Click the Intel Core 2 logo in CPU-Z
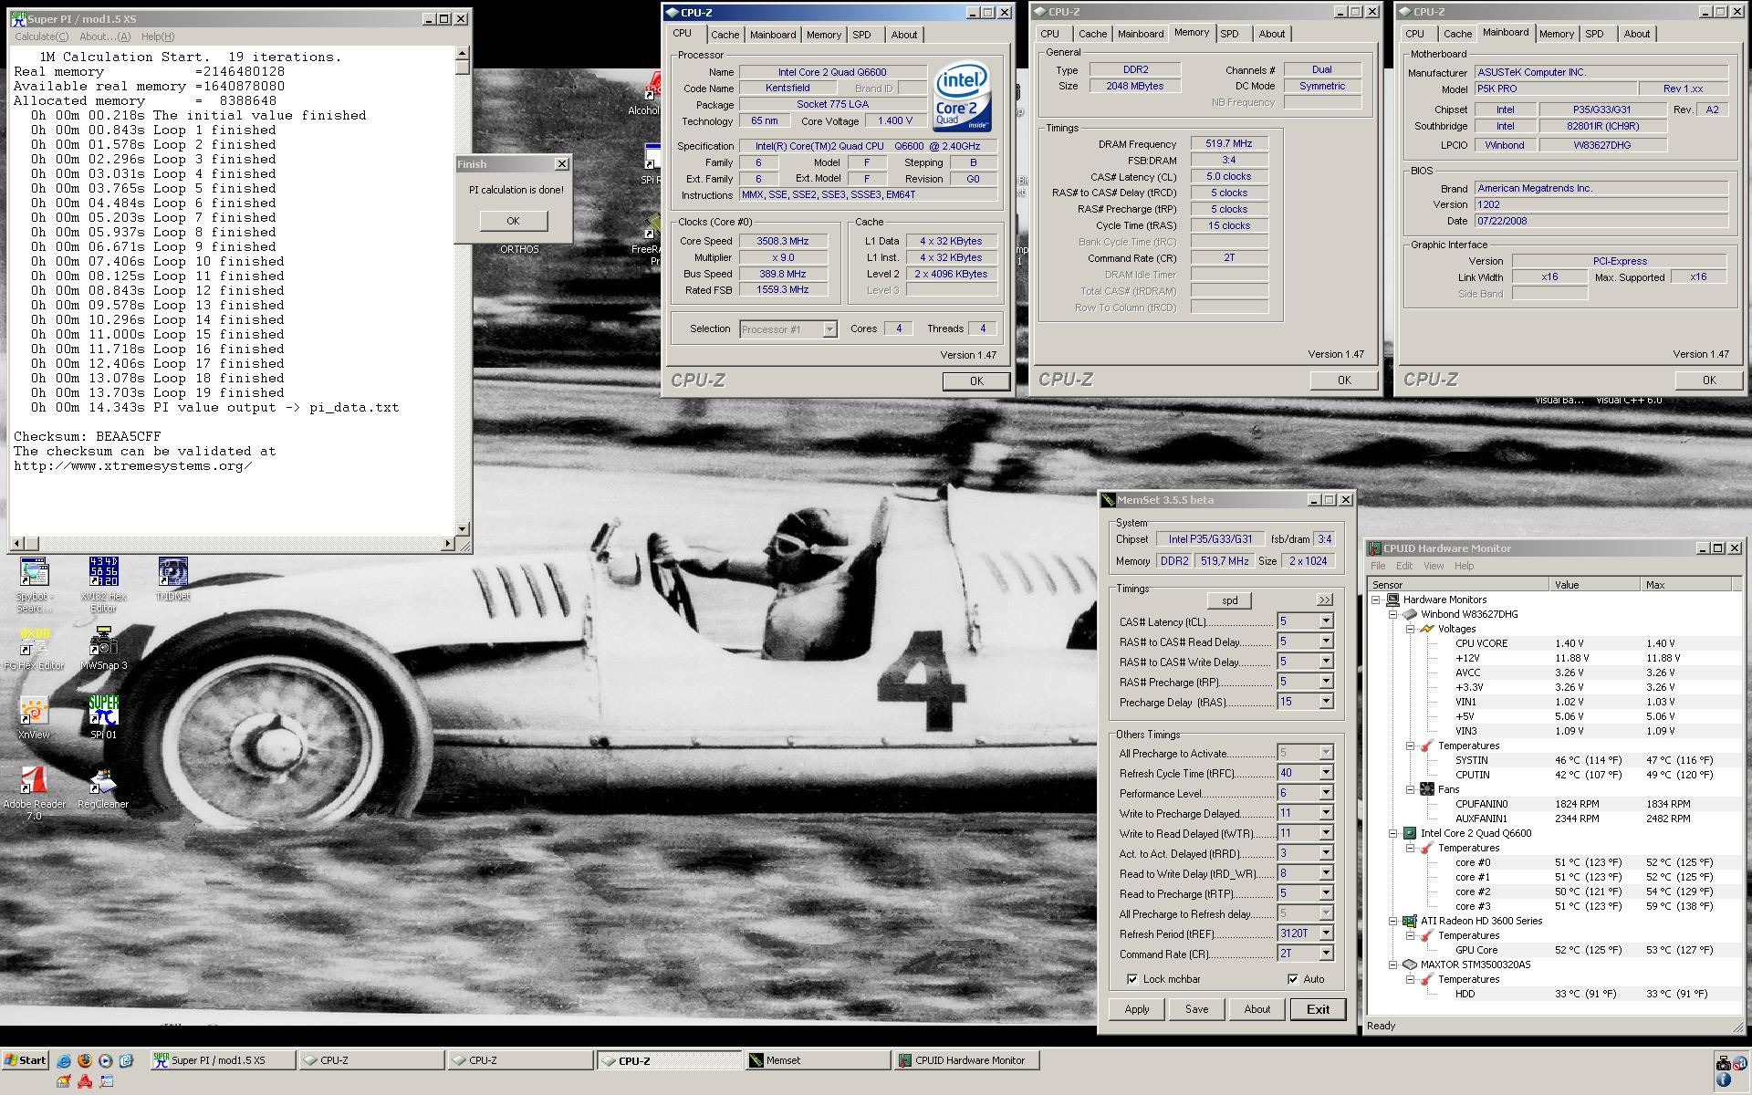Viewport: 1752px width, 1095px height. 961,96
